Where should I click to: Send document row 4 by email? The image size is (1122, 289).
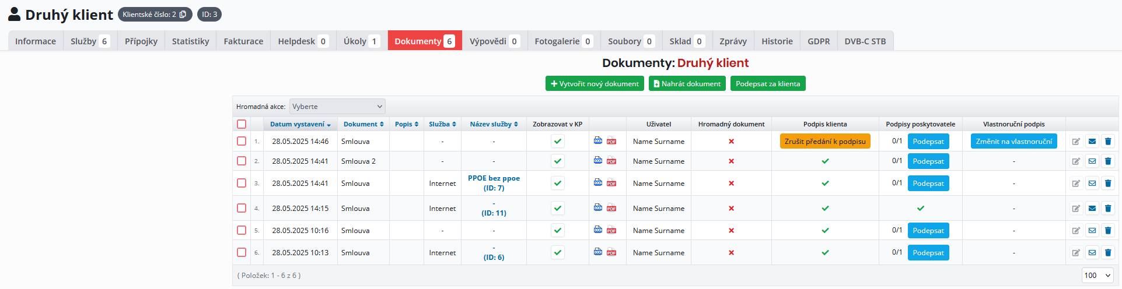pos(1092,209)
